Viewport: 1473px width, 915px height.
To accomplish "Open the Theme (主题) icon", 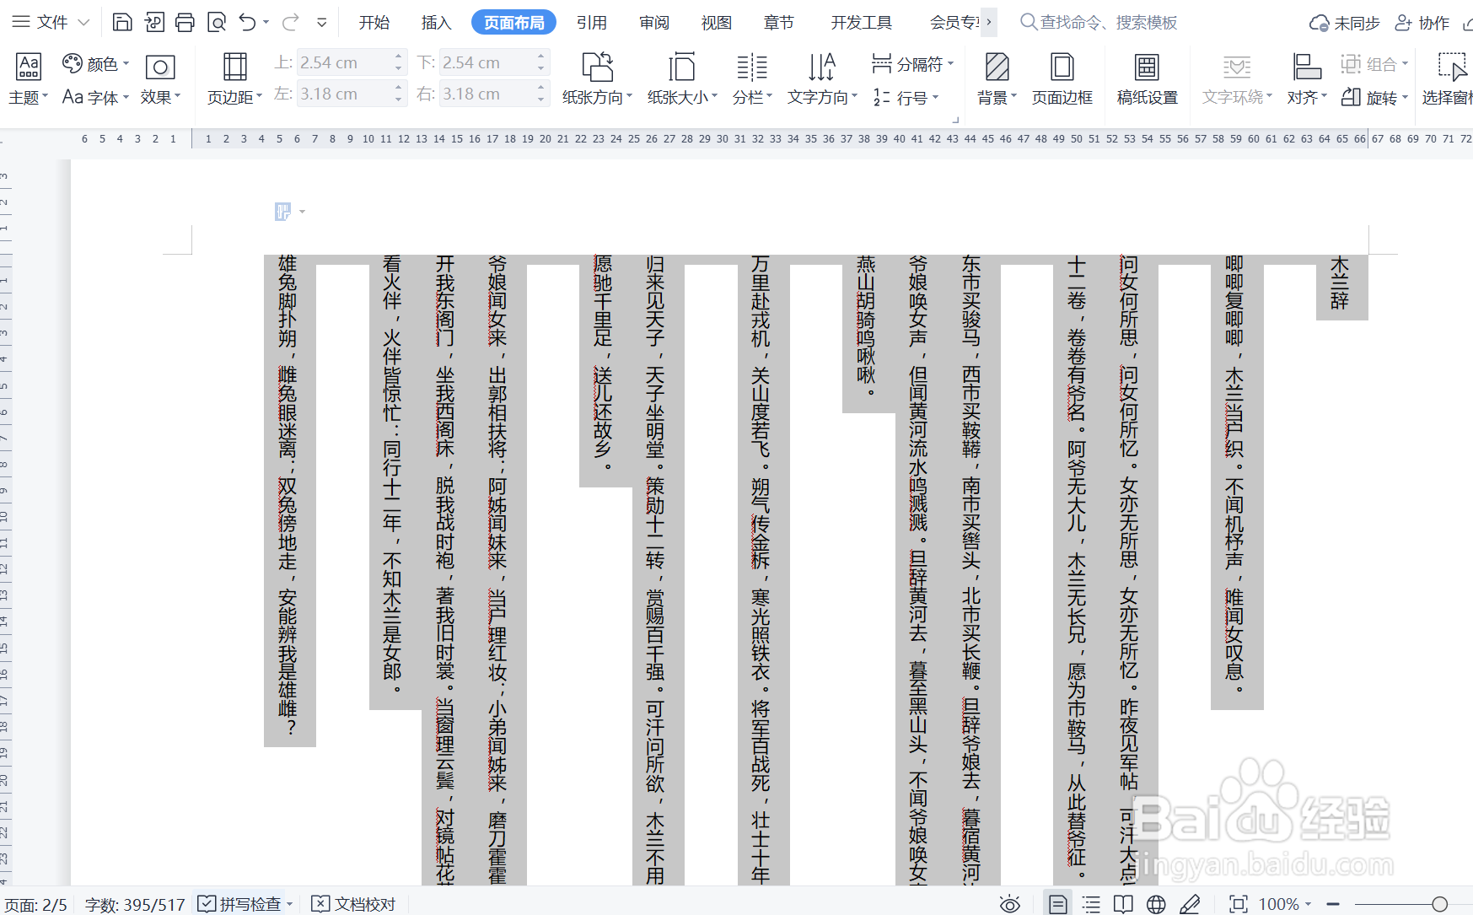I will [29, 78].
